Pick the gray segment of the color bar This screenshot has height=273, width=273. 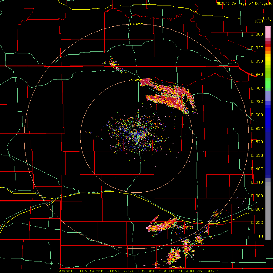pyautogui.click(x=268, y=211)
